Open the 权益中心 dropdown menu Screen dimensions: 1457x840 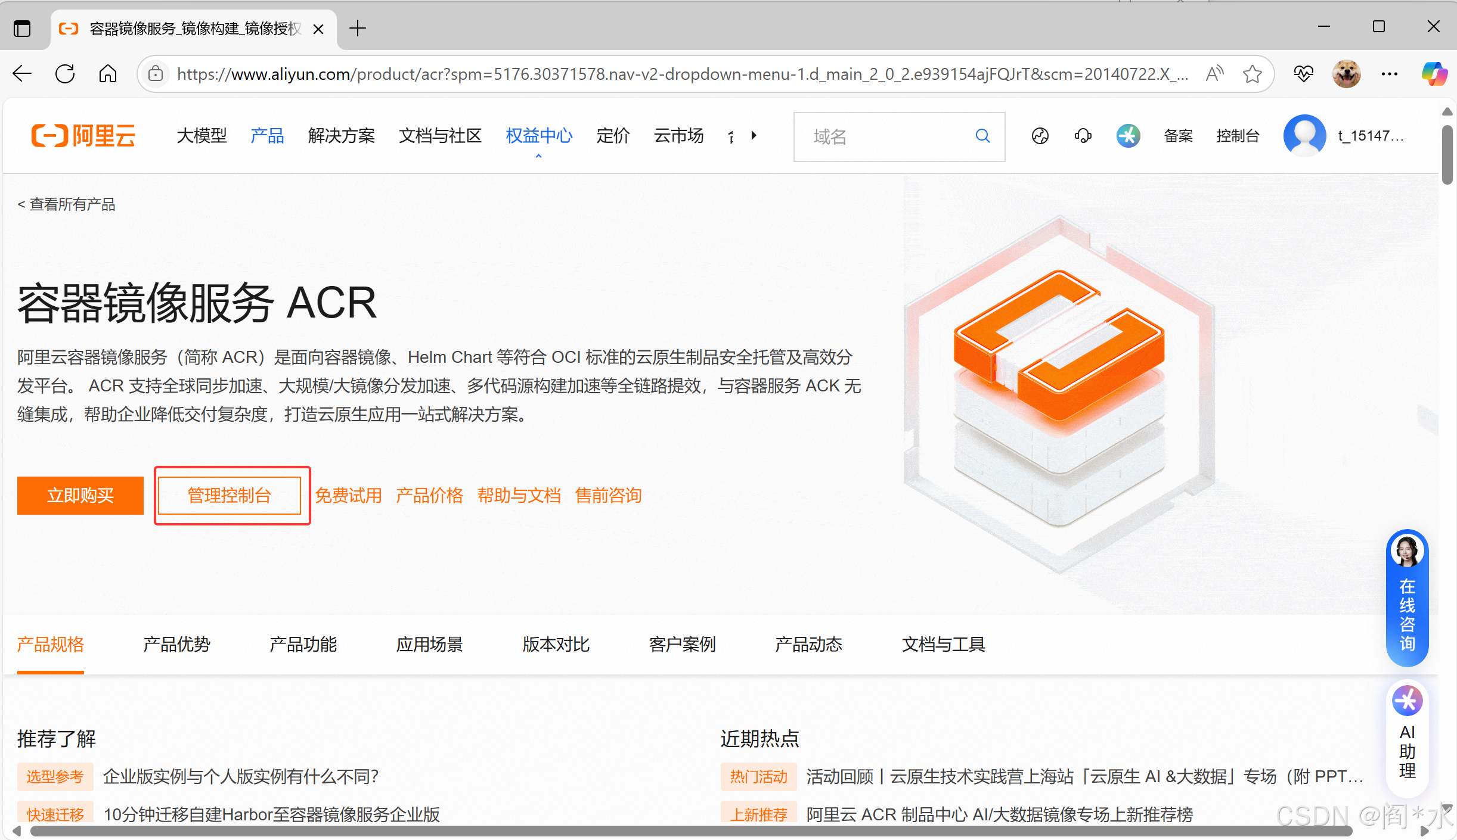(x=539, y=136)
